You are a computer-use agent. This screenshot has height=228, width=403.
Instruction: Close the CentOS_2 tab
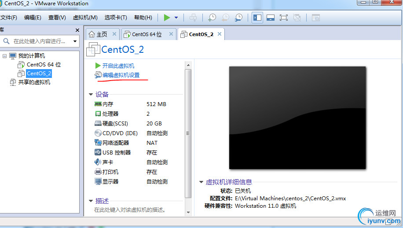click(220, 34)
